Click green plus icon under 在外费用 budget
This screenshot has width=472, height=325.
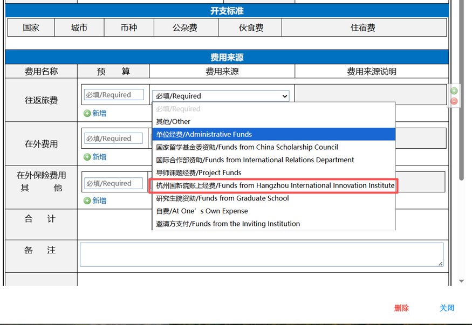87,157
